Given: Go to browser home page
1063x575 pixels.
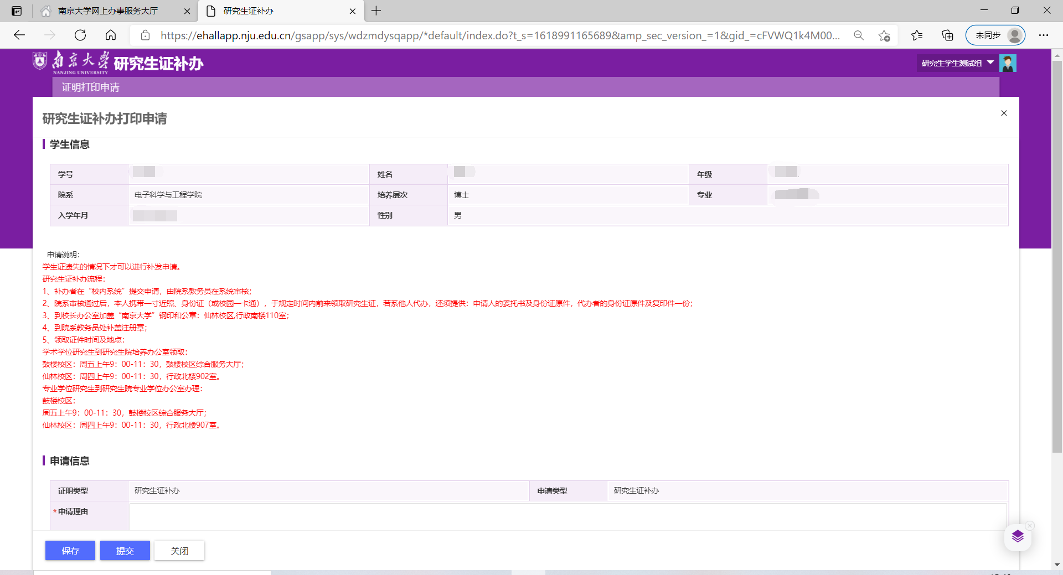Looking at the screenshot, I should point(111,35).
